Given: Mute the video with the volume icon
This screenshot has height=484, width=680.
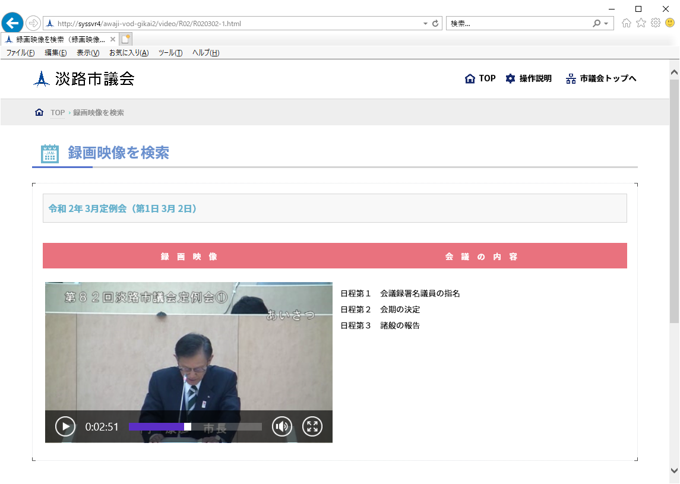Looking at the screenshot, I should point(282,427).
